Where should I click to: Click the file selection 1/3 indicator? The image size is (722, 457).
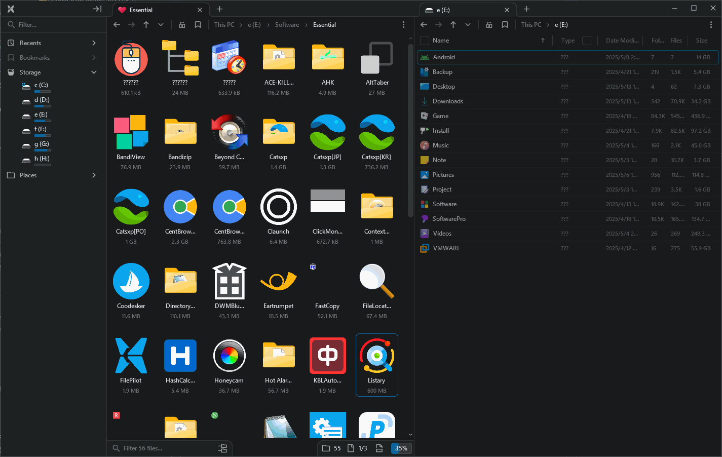pyautogui.click(x=357, y=448)
